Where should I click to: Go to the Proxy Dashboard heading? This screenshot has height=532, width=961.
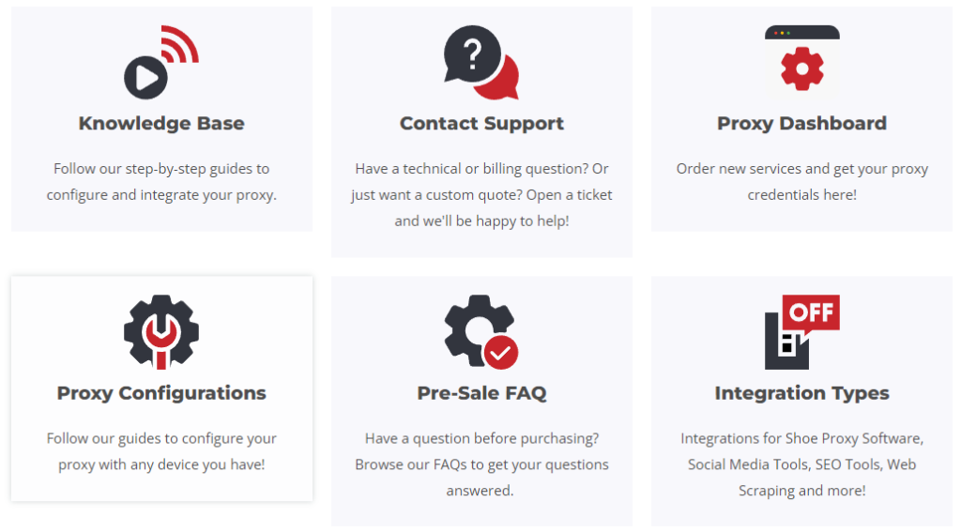click(801, 124)
